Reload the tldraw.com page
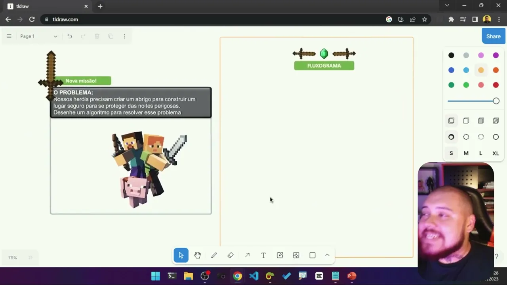Screen dimensions: 507x285 pyautogui.click(x=32, y=19)
